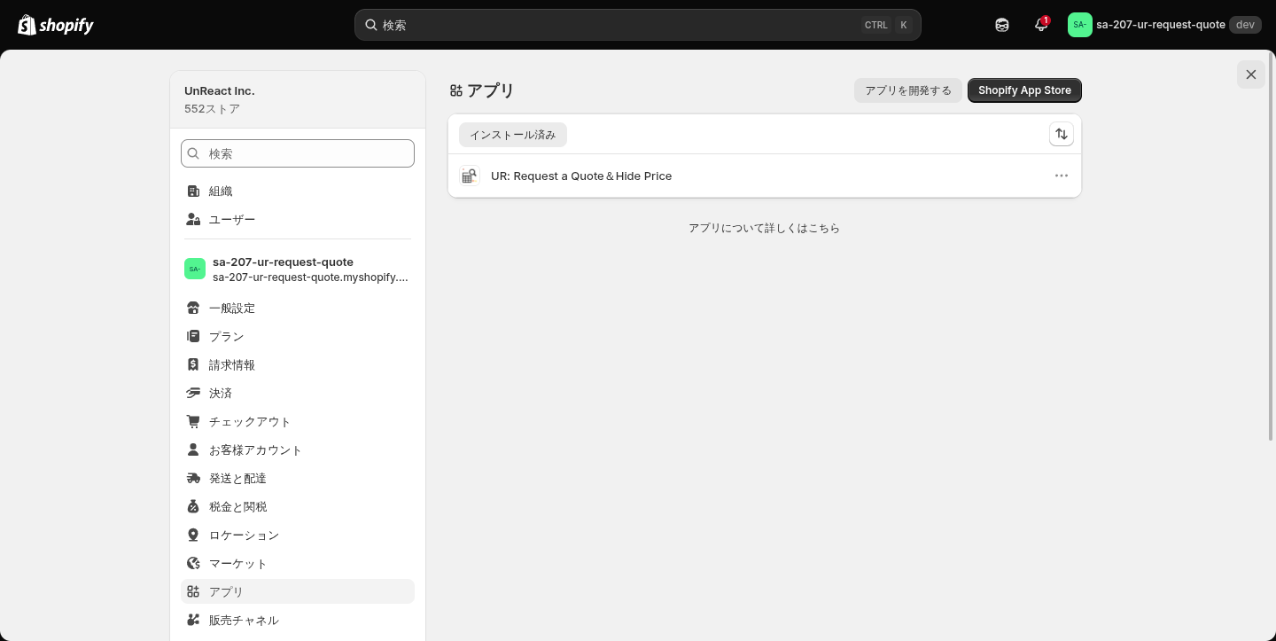The image size is (1276, 641).
Task: Click the CTRL key hint in the search bar
Action: coord(876,25)
